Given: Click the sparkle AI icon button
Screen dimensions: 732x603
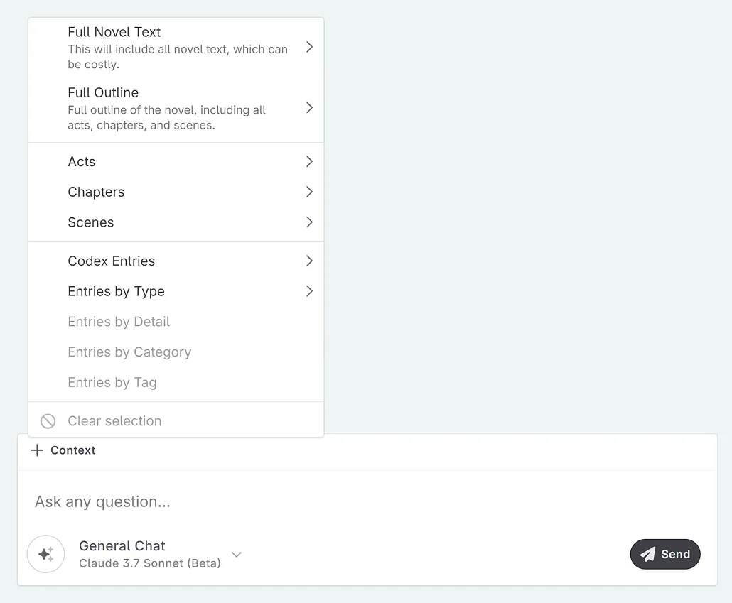Looking at the screenshot, I should coord(45,554).
